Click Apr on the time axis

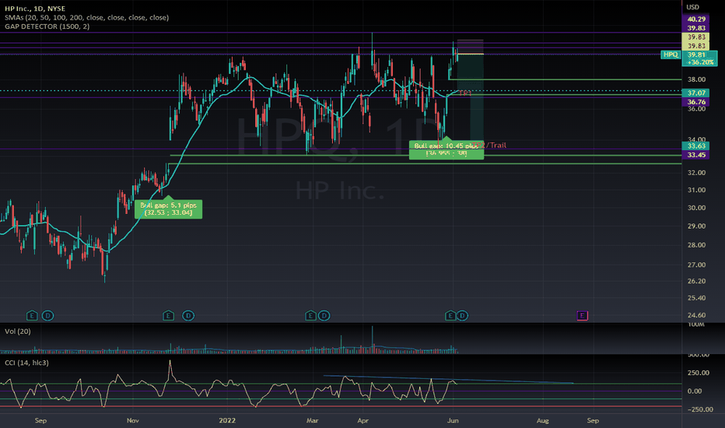pyautogui.click(x=363, y=420)
